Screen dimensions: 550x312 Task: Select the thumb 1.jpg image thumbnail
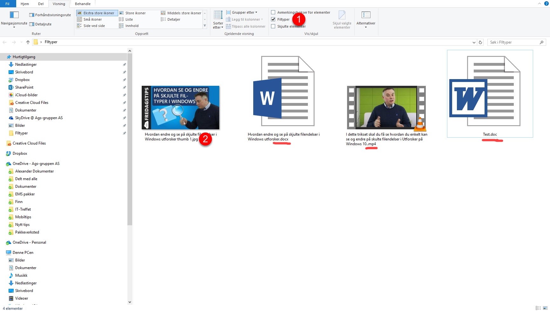[x=180, y=107]
